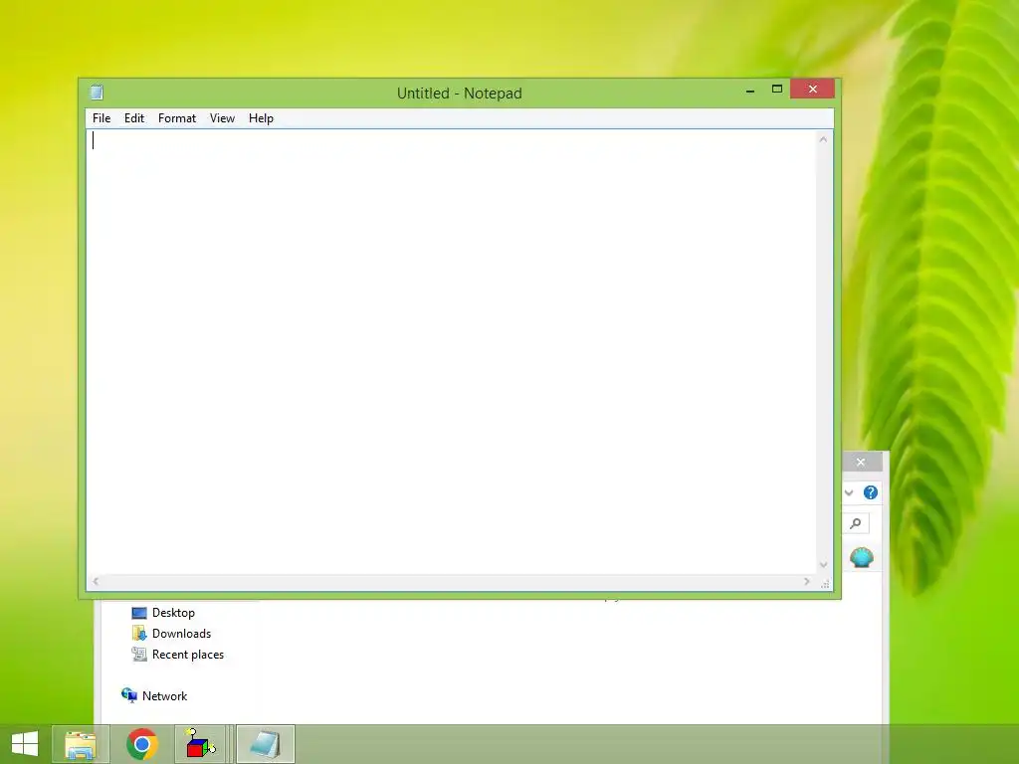Open the Windows Start button
The width and height of the screenshot is (1019, 764).
(25, 744)
